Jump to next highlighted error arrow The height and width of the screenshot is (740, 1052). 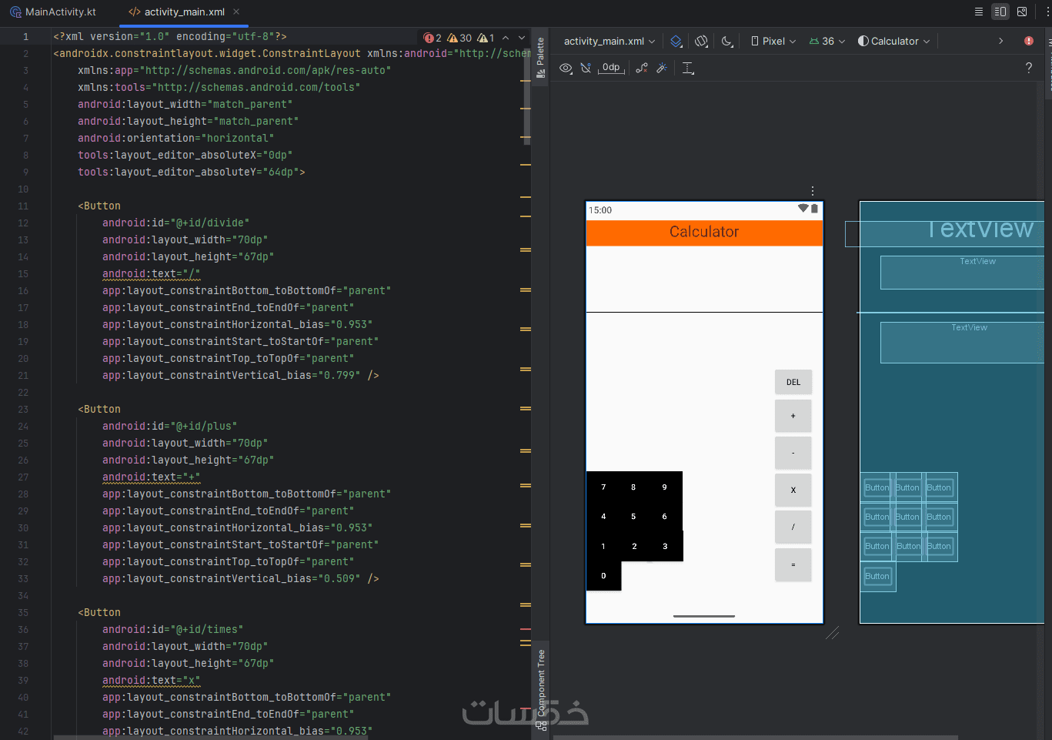[521, 38]
